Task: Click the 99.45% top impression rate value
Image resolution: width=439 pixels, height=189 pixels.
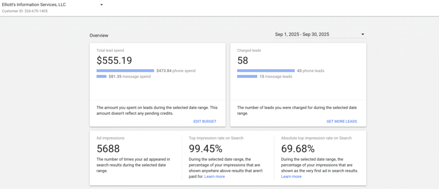Action: (205, 148)
